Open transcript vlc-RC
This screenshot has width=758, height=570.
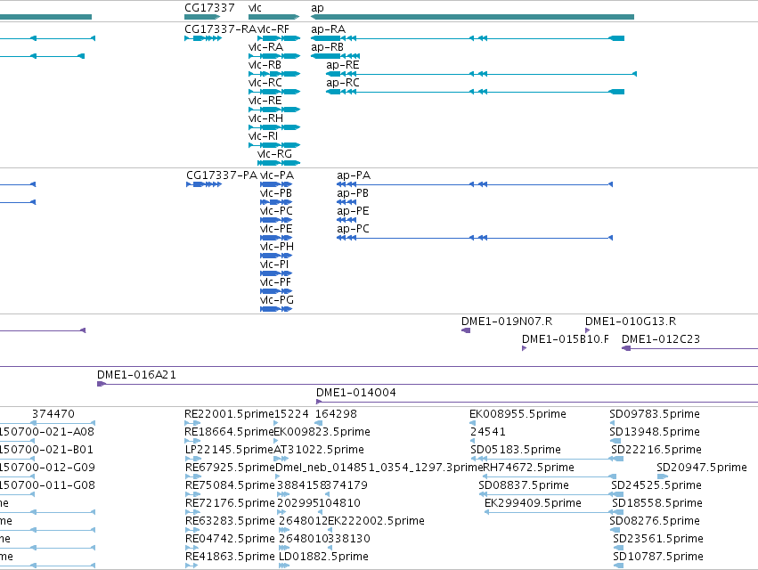click(265, 83)
